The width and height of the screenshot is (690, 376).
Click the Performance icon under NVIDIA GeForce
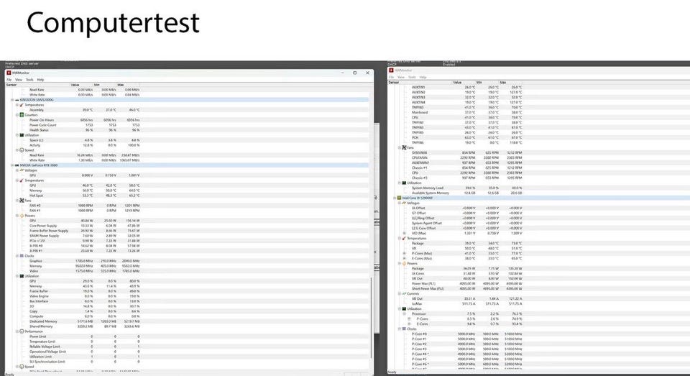(x=22, y=331)
